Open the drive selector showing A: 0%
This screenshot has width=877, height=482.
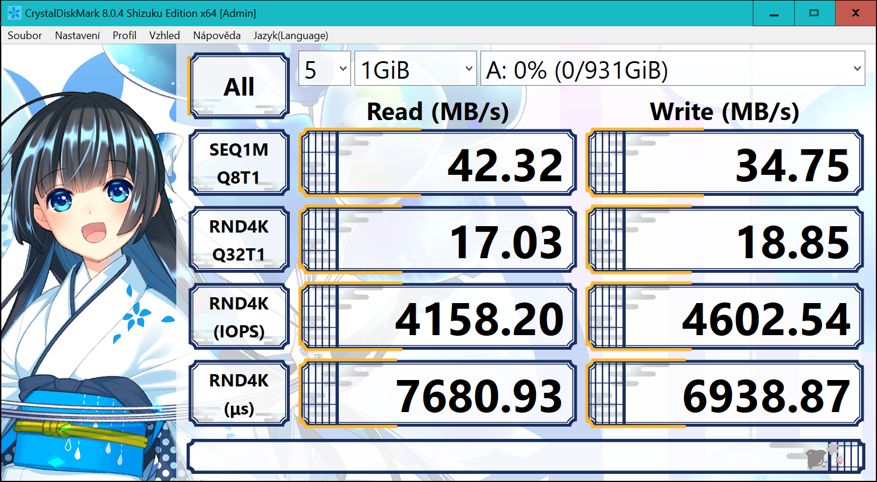coord(672,69)
